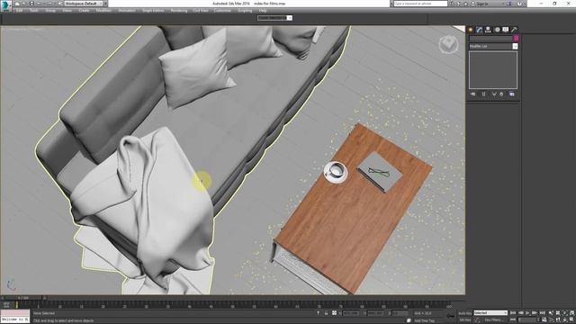Go to end of animation
This screenshot has width=576, height=324.
click(542, 313)
